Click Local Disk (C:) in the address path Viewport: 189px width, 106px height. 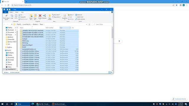(x=27, y=24)
